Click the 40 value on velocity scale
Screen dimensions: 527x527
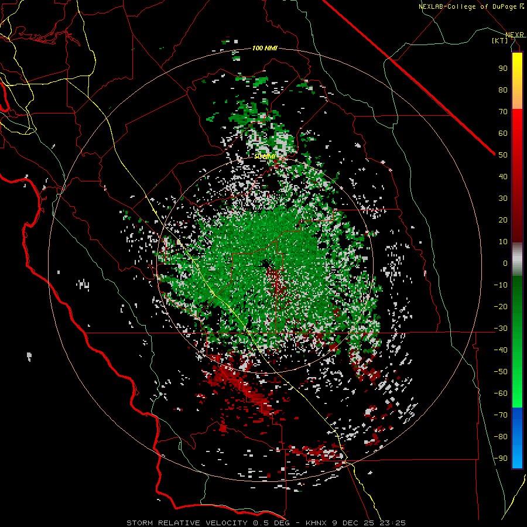point(503,177)
